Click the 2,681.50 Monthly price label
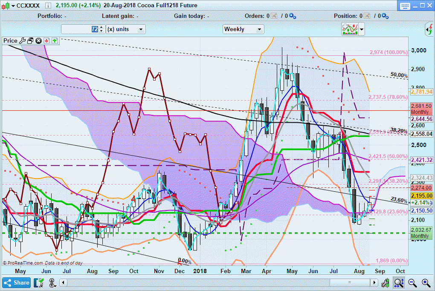This screenshot has height=291, width=435. pos(421,109)
